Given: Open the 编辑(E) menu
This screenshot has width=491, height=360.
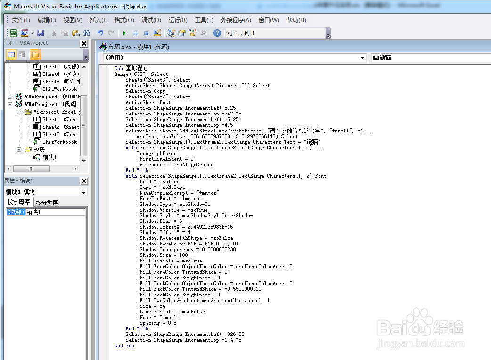Looking at the screenshot, I should [47, 20].
